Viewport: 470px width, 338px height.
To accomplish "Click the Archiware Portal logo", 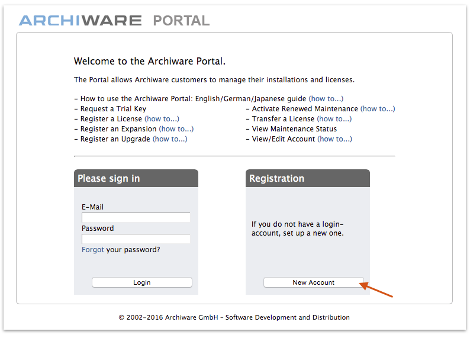I will pyautogui.click(x=114, y=21).
